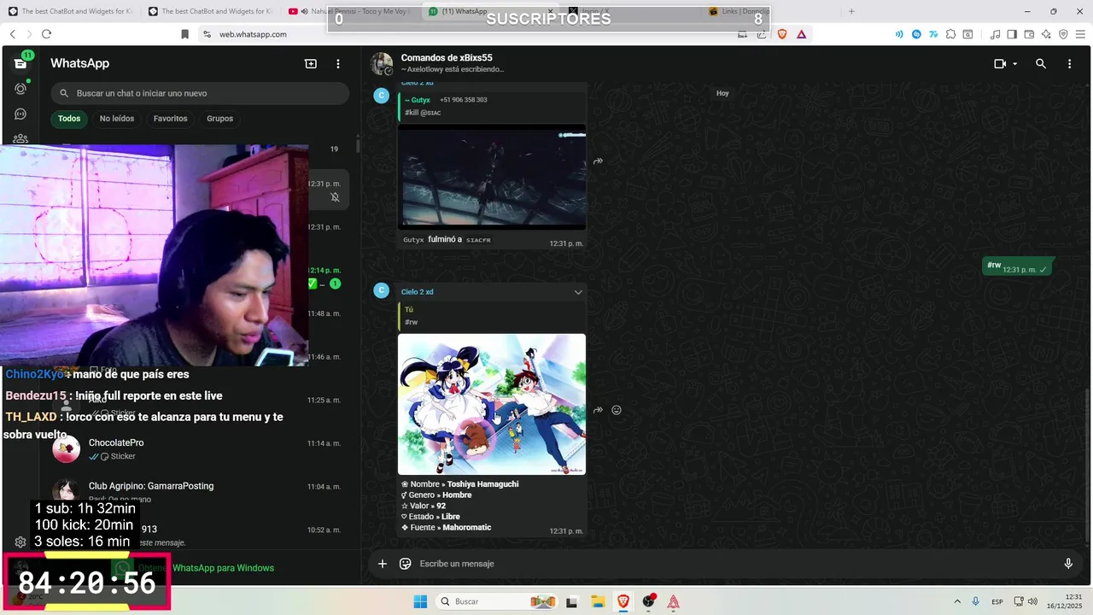Go back in the browser
This screenshot has height=615, width=1093.
[13, 34]
